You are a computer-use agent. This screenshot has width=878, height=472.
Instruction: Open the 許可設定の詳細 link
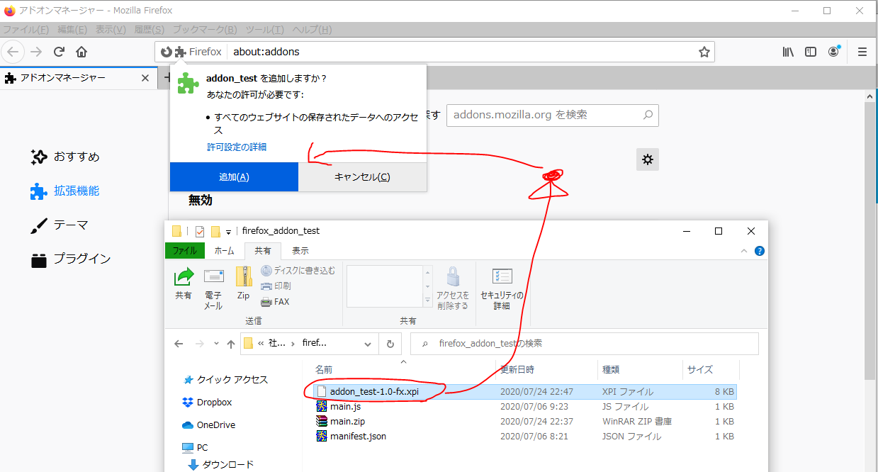coord(237,147)
